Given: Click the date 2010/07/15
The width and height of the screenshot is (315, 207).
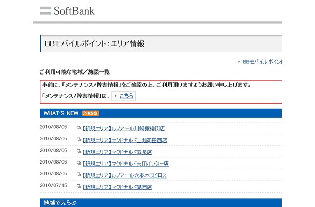Looking at the screenshot, I should click(x=53, y=185).
